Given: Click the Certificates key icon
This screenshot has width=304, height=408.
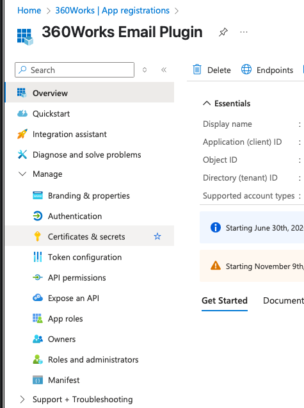Looking at the screenshot, I should tap(38, 236).
